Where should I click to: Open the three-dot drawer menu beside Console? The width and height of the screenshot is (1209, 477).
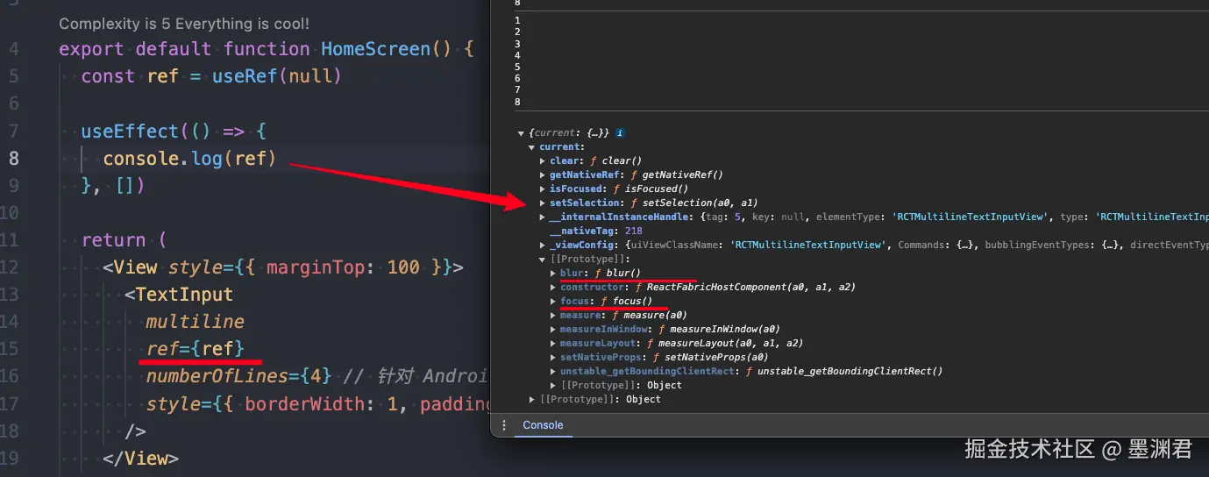coord(503,425)
